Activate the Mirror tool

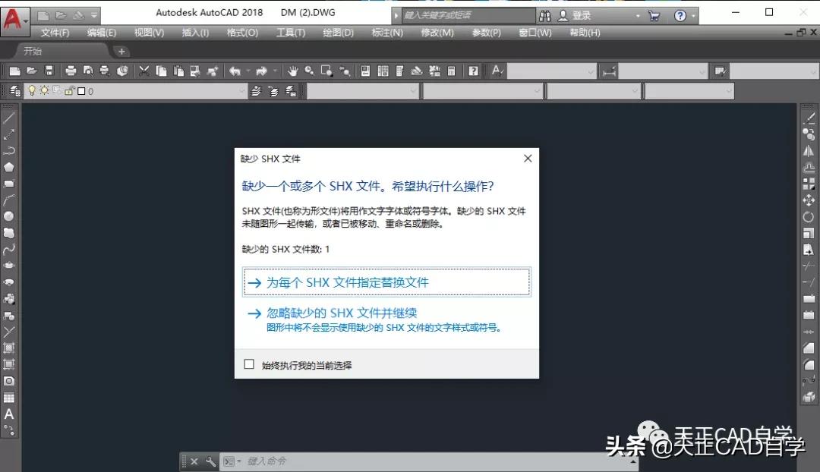[809, 149]
